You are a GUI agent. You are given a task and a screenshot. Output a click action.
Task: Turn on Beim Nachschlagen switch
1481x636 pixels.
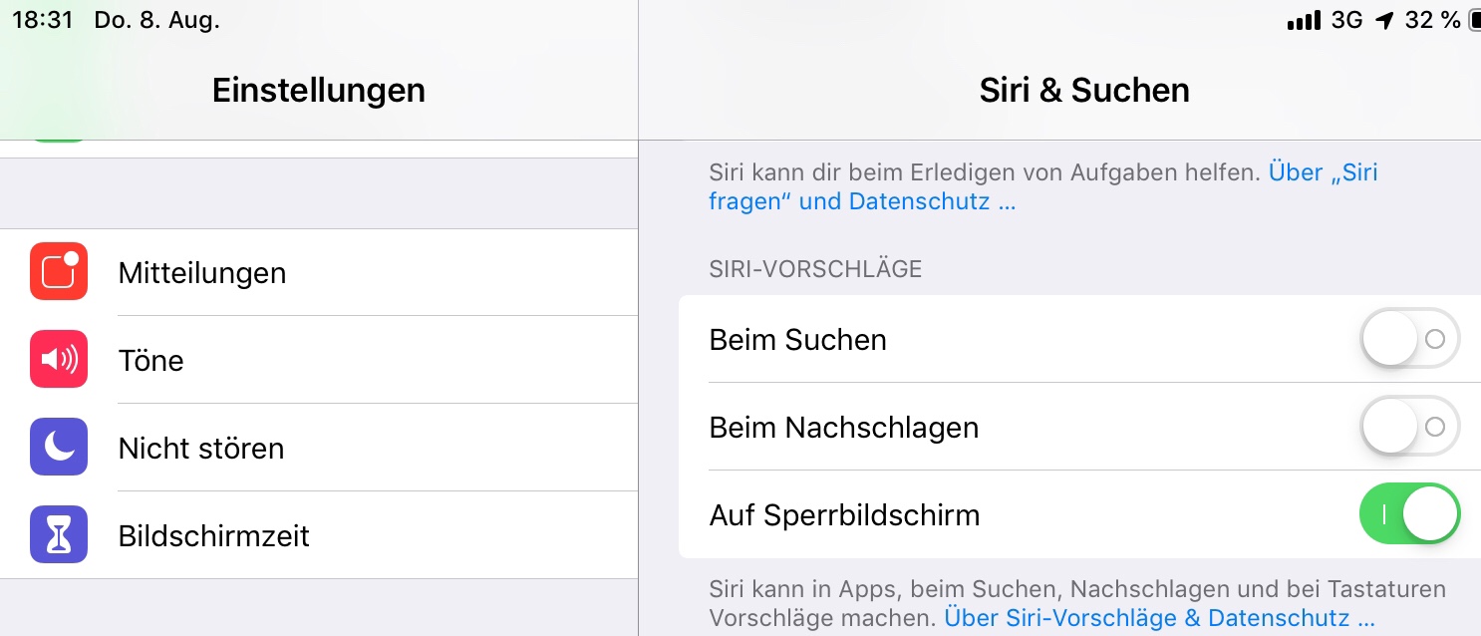pos(1409,428)
